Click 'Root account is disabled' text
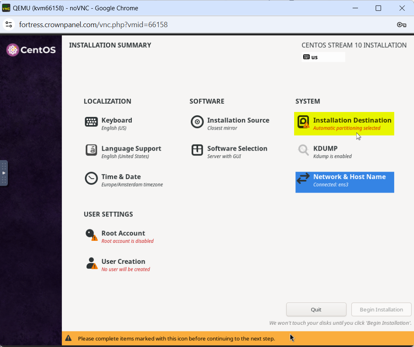414x347 pixels. (x=128, y=241)
